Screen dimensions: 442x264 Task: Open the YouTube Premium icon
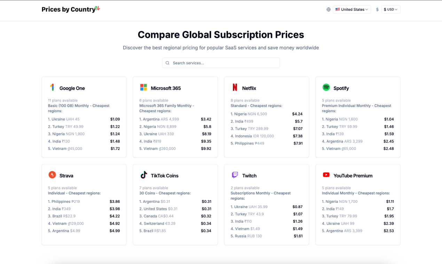[326, 175]
